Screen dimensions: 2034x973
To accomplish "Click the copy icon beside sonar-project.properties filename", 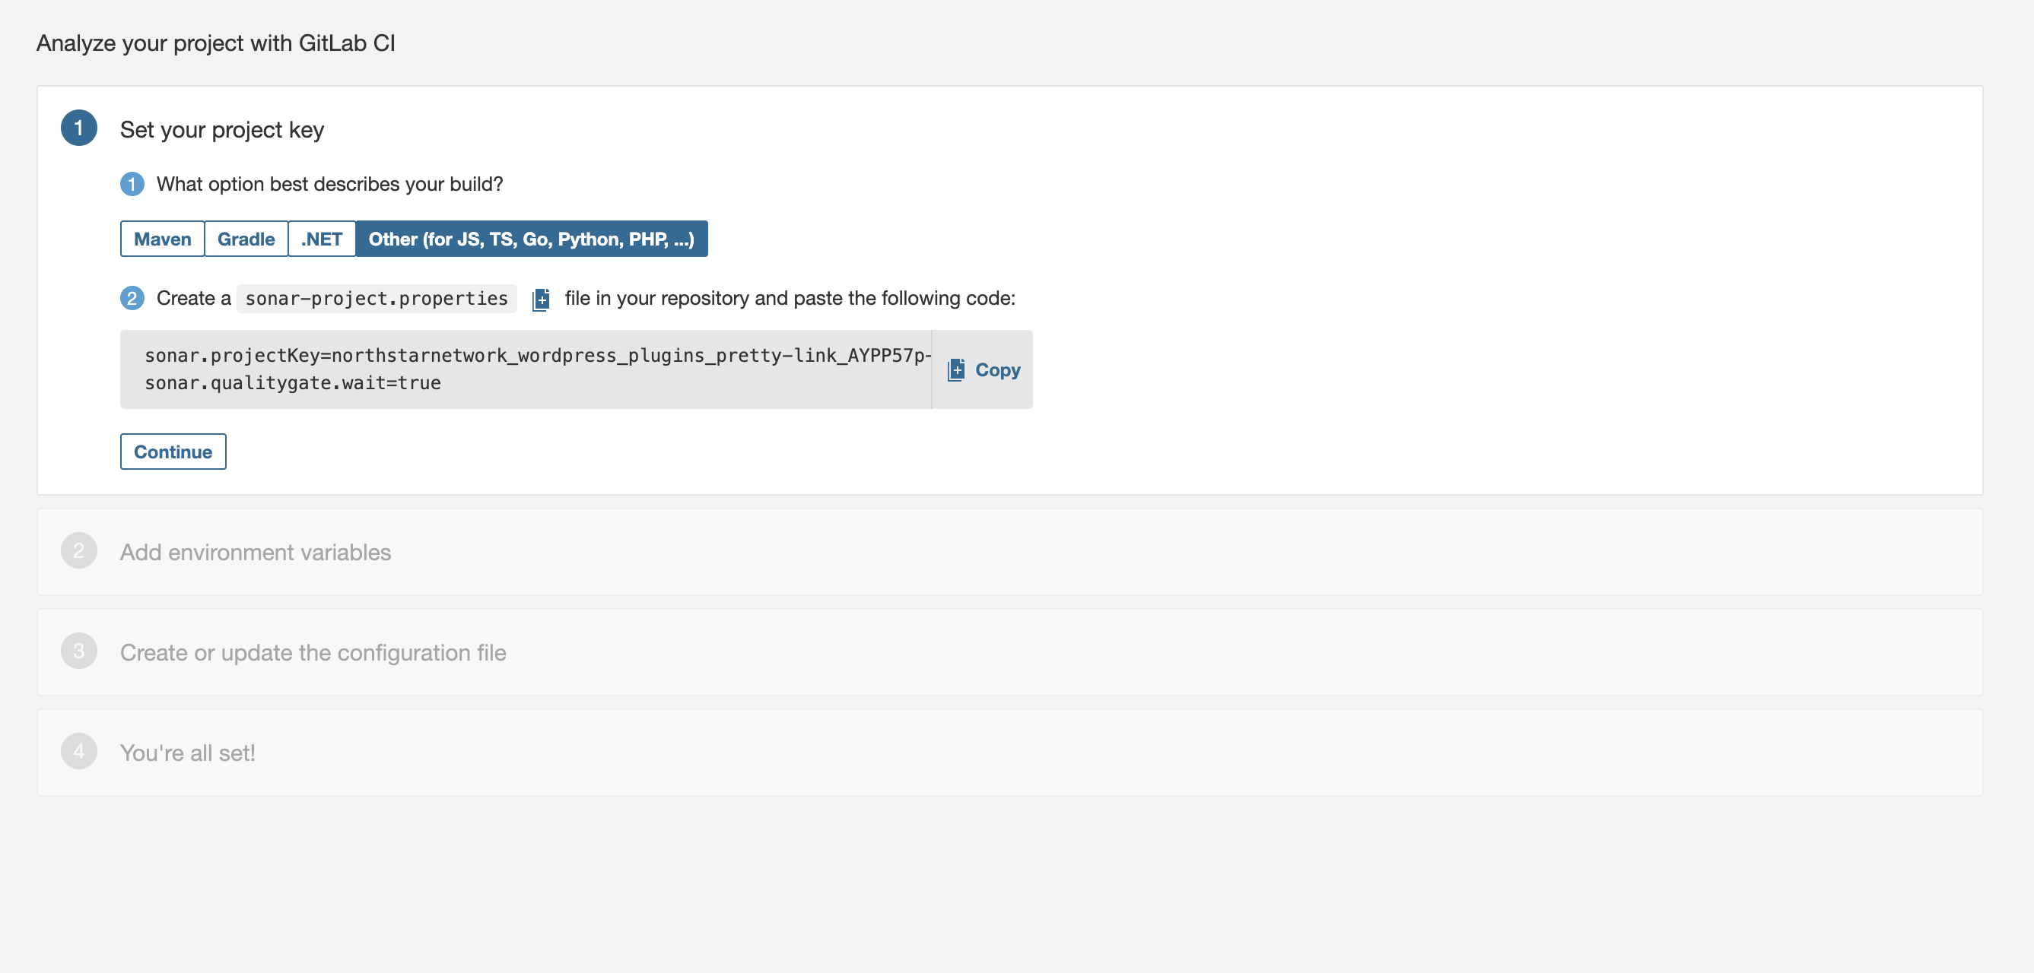I will pos(541,299).
